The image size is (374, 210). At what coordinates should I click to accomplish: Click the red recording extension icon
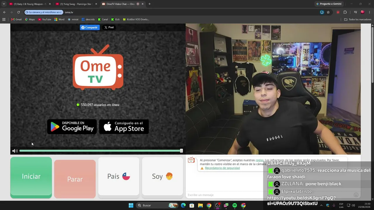click(338, 12)
